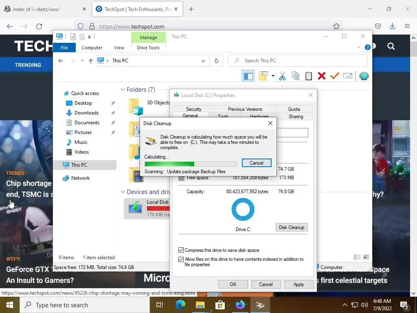Screen dimensions: 417x313
Task: Click the TechSpot search magnifier icon
Action: 391,46
